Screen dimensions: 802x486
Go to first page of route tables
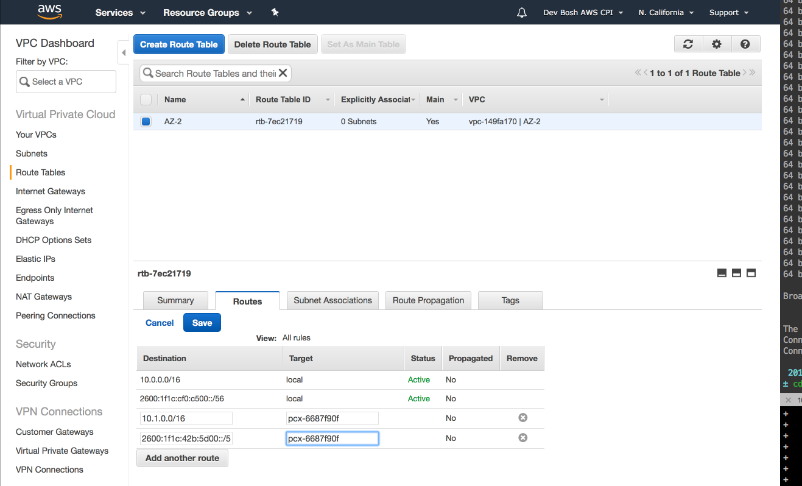tap(638, 72)
